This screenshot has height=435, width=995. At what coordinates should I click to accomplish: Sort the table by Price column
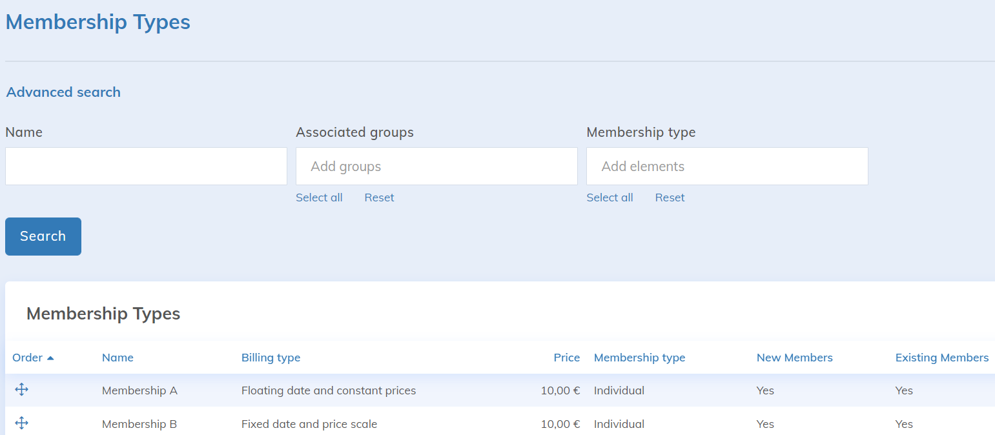coord(566,358)
